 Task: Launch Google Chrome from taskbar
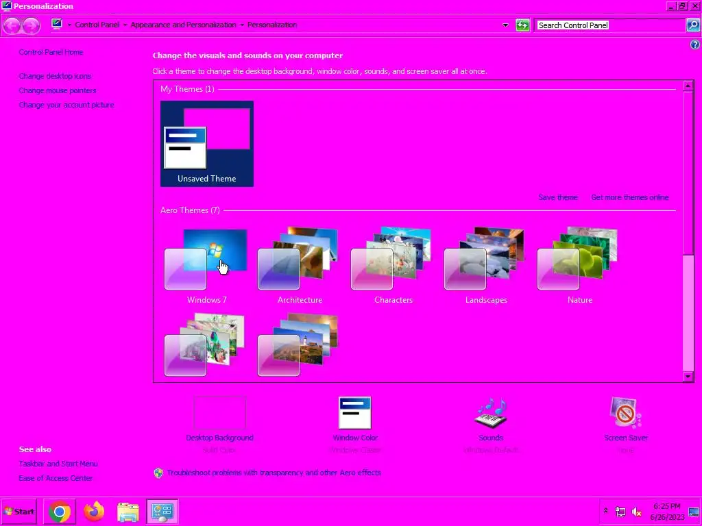pyautogui.click(x=60, y=512)
